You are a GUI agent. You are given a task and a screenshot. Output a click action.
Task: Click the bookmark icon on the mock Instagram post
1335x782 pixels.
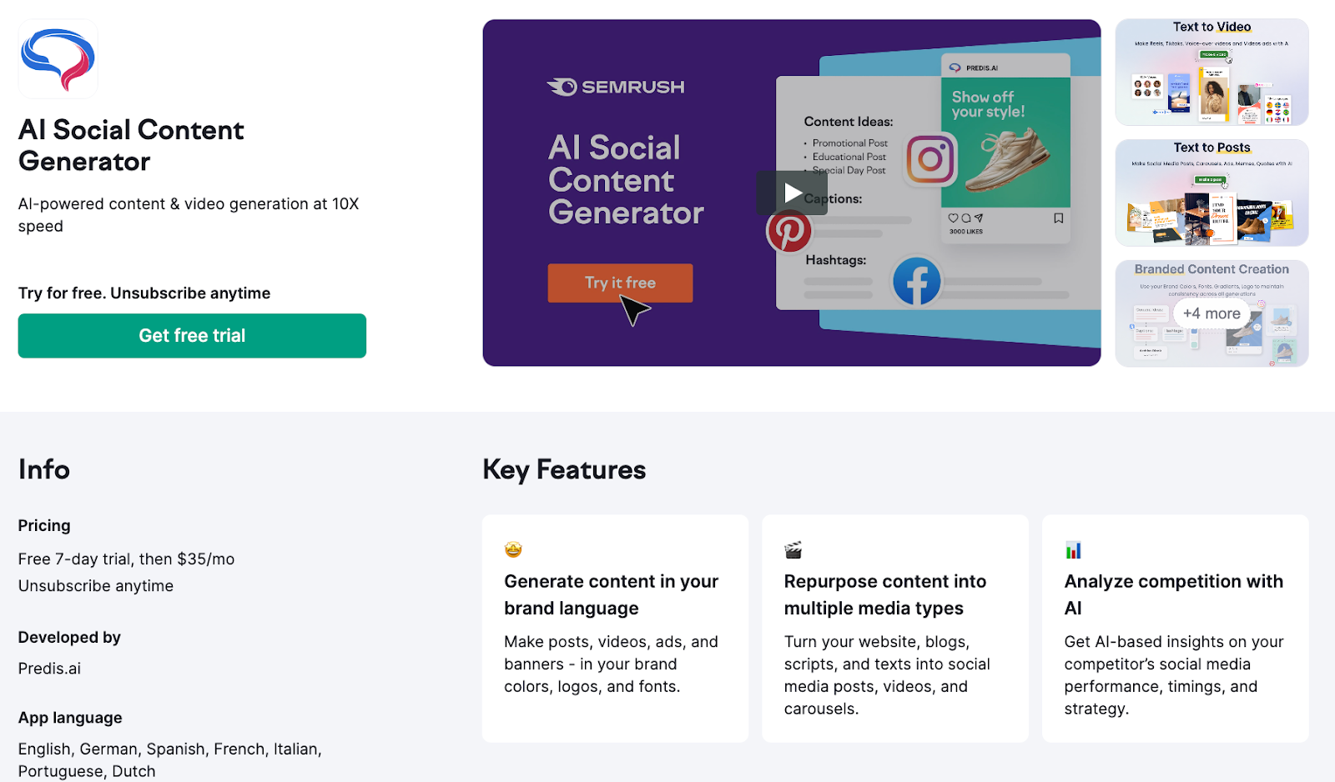coord(1058,218)
